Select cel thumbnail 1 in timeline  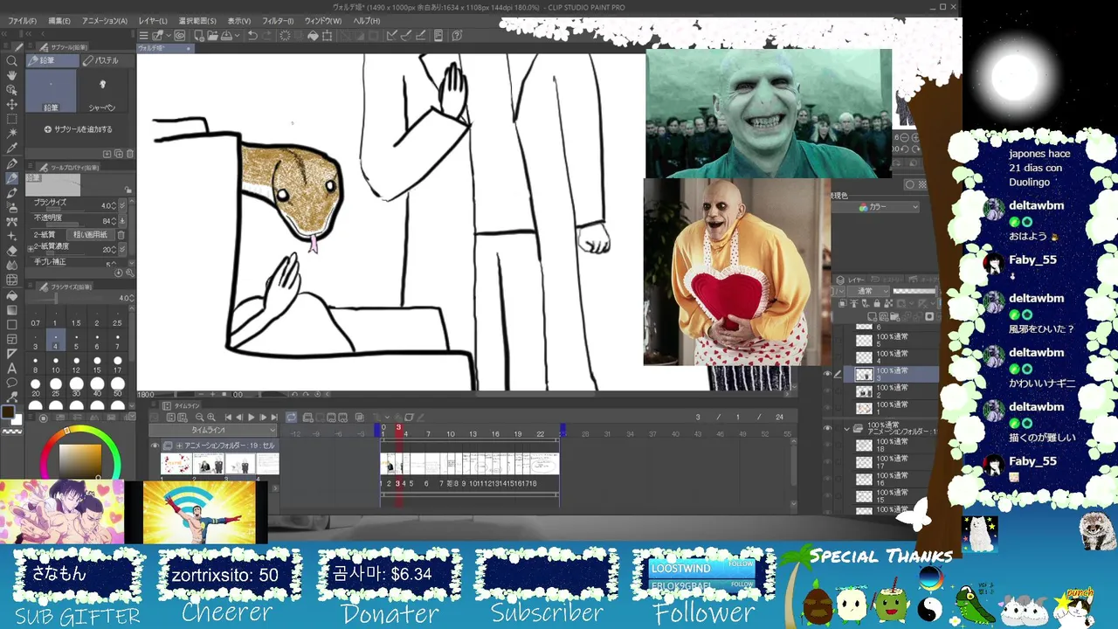point(176,466)
